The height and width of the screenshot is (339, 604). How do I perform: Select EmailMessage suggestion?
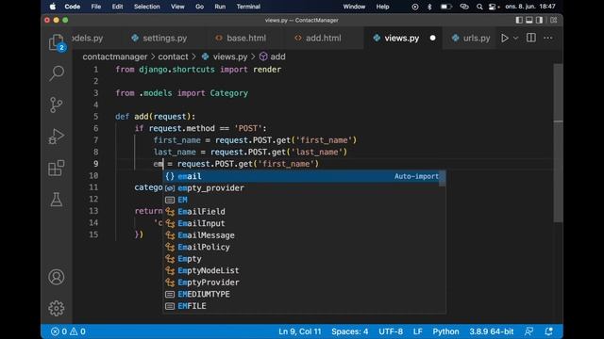click(304, 235)
